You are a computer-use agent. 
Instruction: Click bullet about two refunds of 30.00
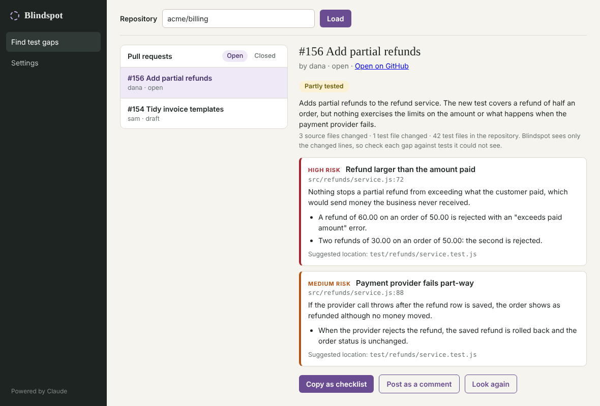(430, 241)
